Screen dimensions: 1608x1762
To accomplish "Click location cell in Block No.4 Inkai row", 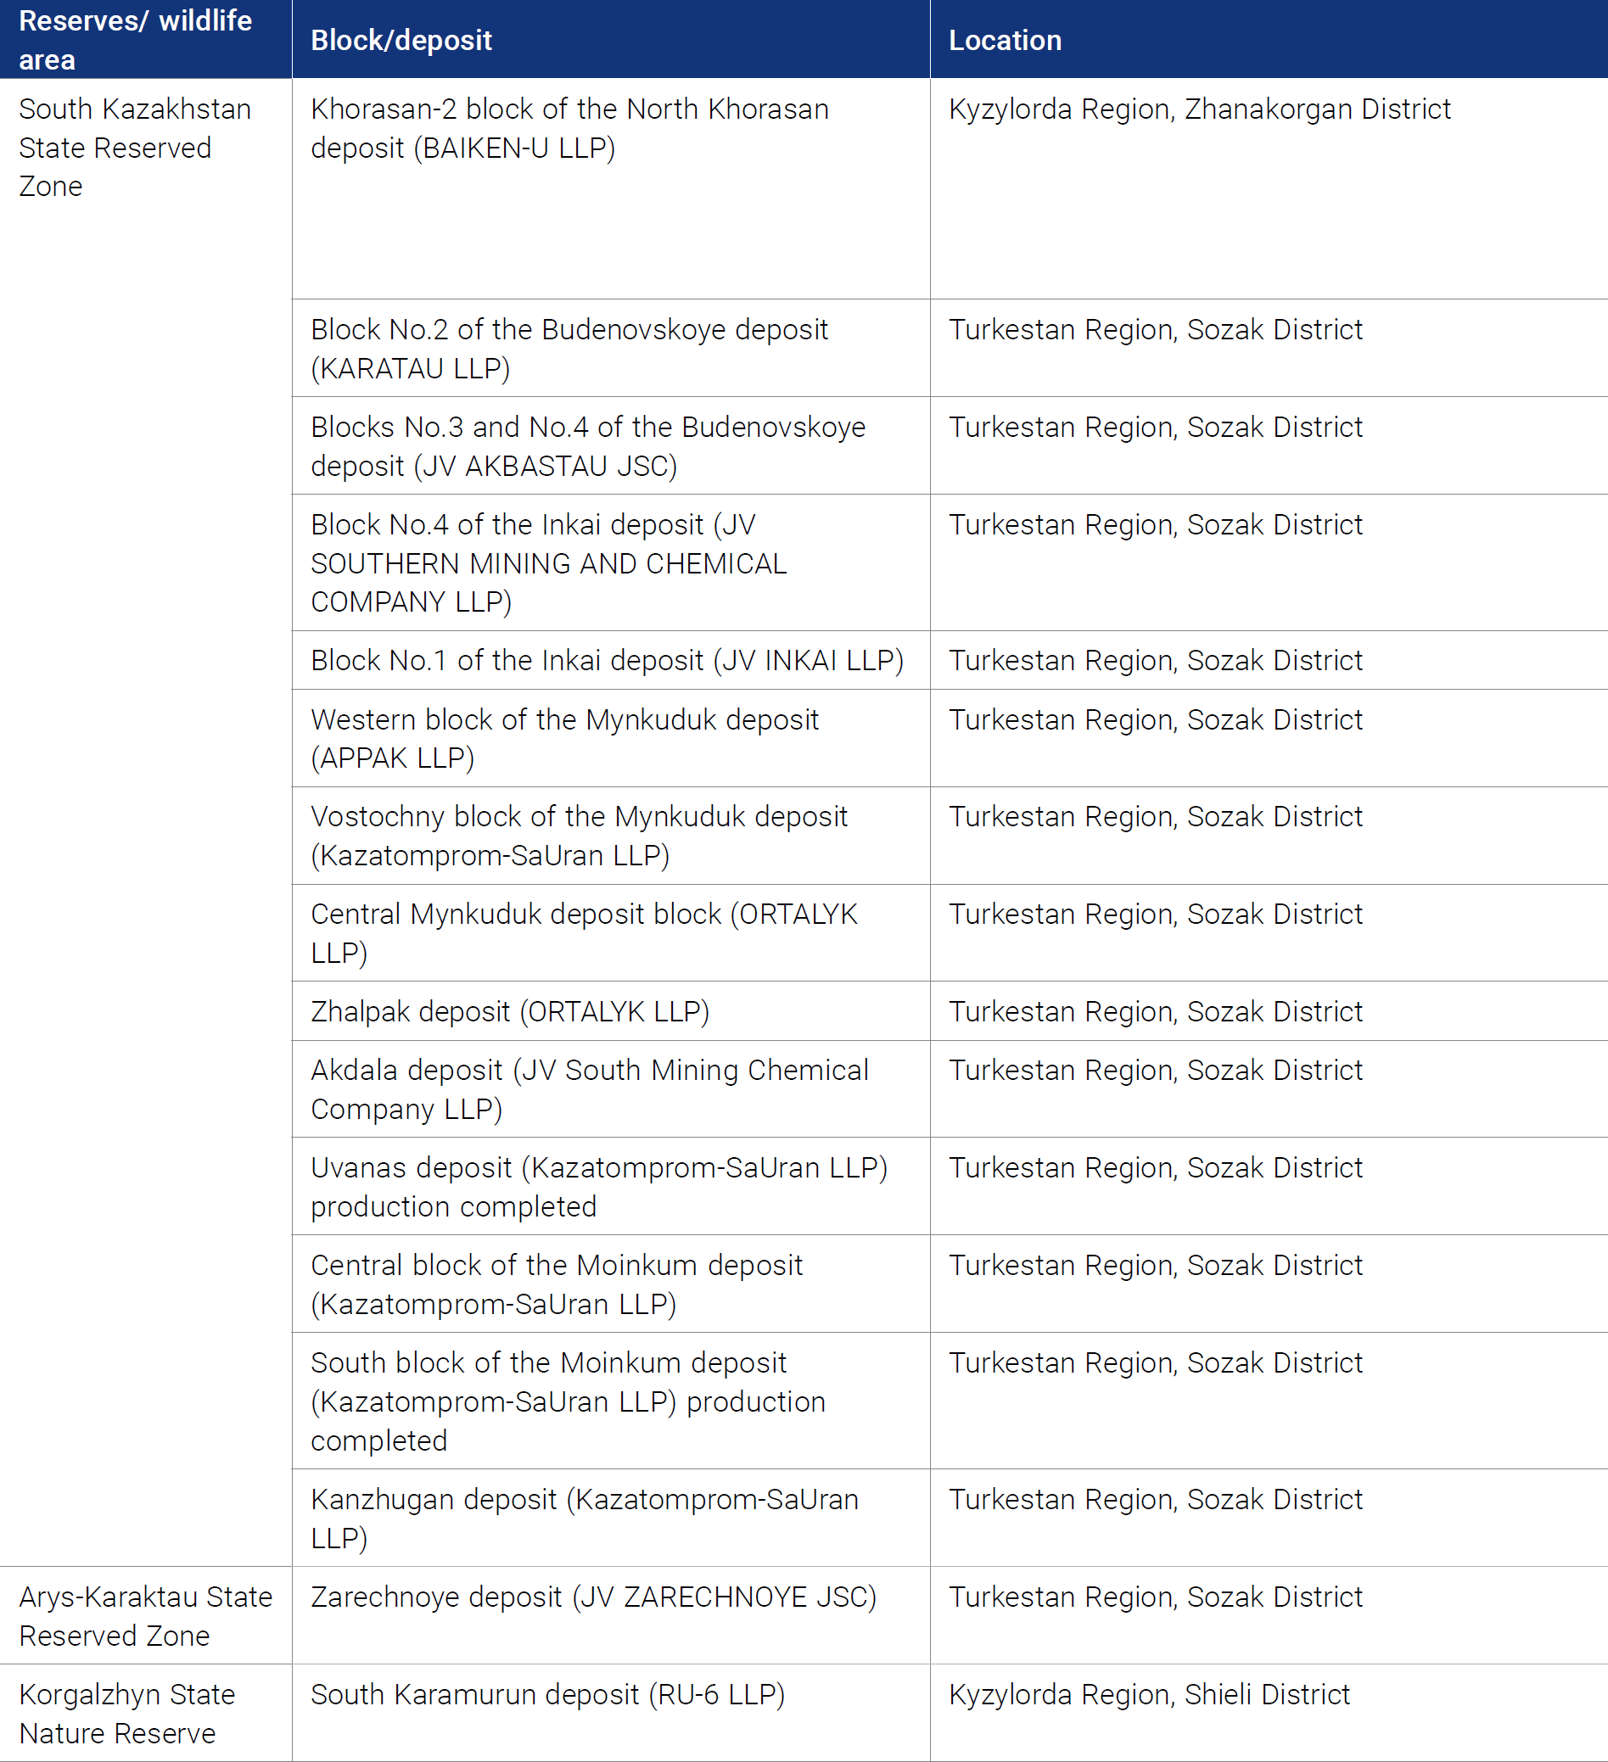I will point(1269,562).
